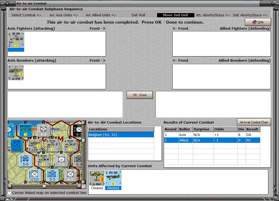Click the Arr. Allied Units => subphase step
279x201 pixels.
click(x=101, y=15)
